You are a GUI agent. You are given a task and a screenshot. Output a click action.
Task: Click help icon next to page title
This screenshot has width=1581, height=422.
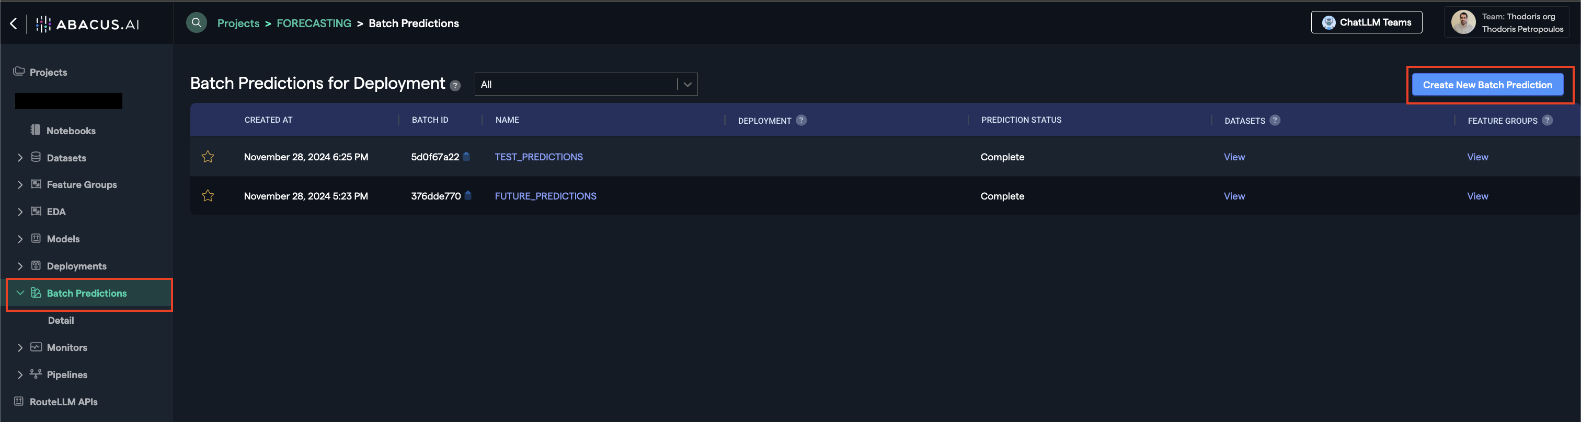[x=455, y=86]
